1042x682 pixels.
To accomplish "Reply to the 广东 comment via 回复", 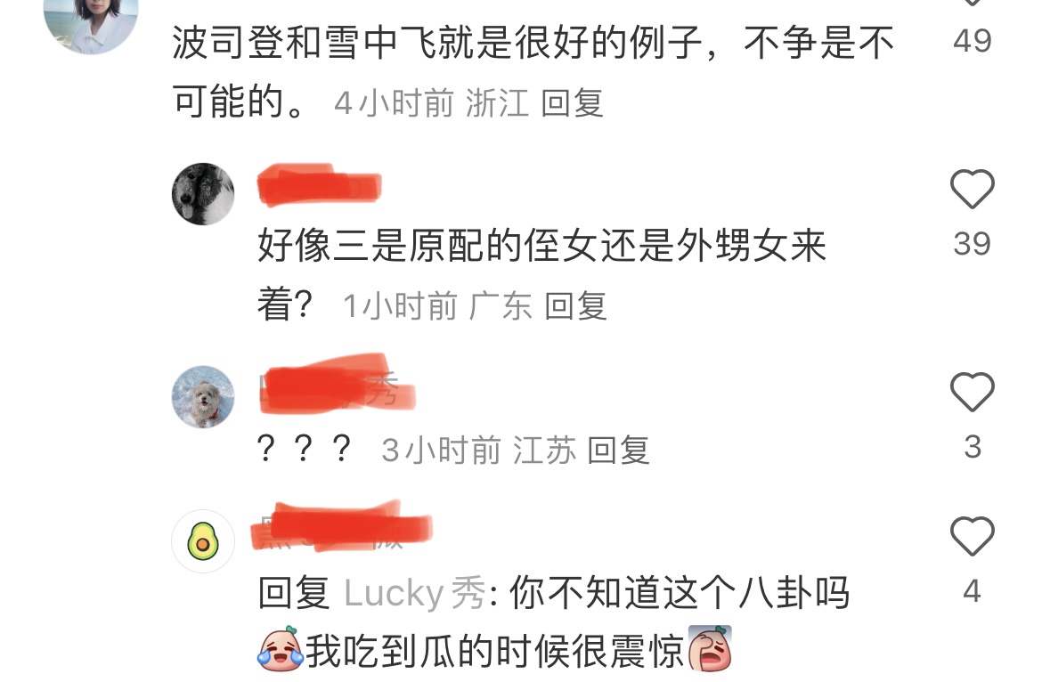I will [x=575, y=306].
